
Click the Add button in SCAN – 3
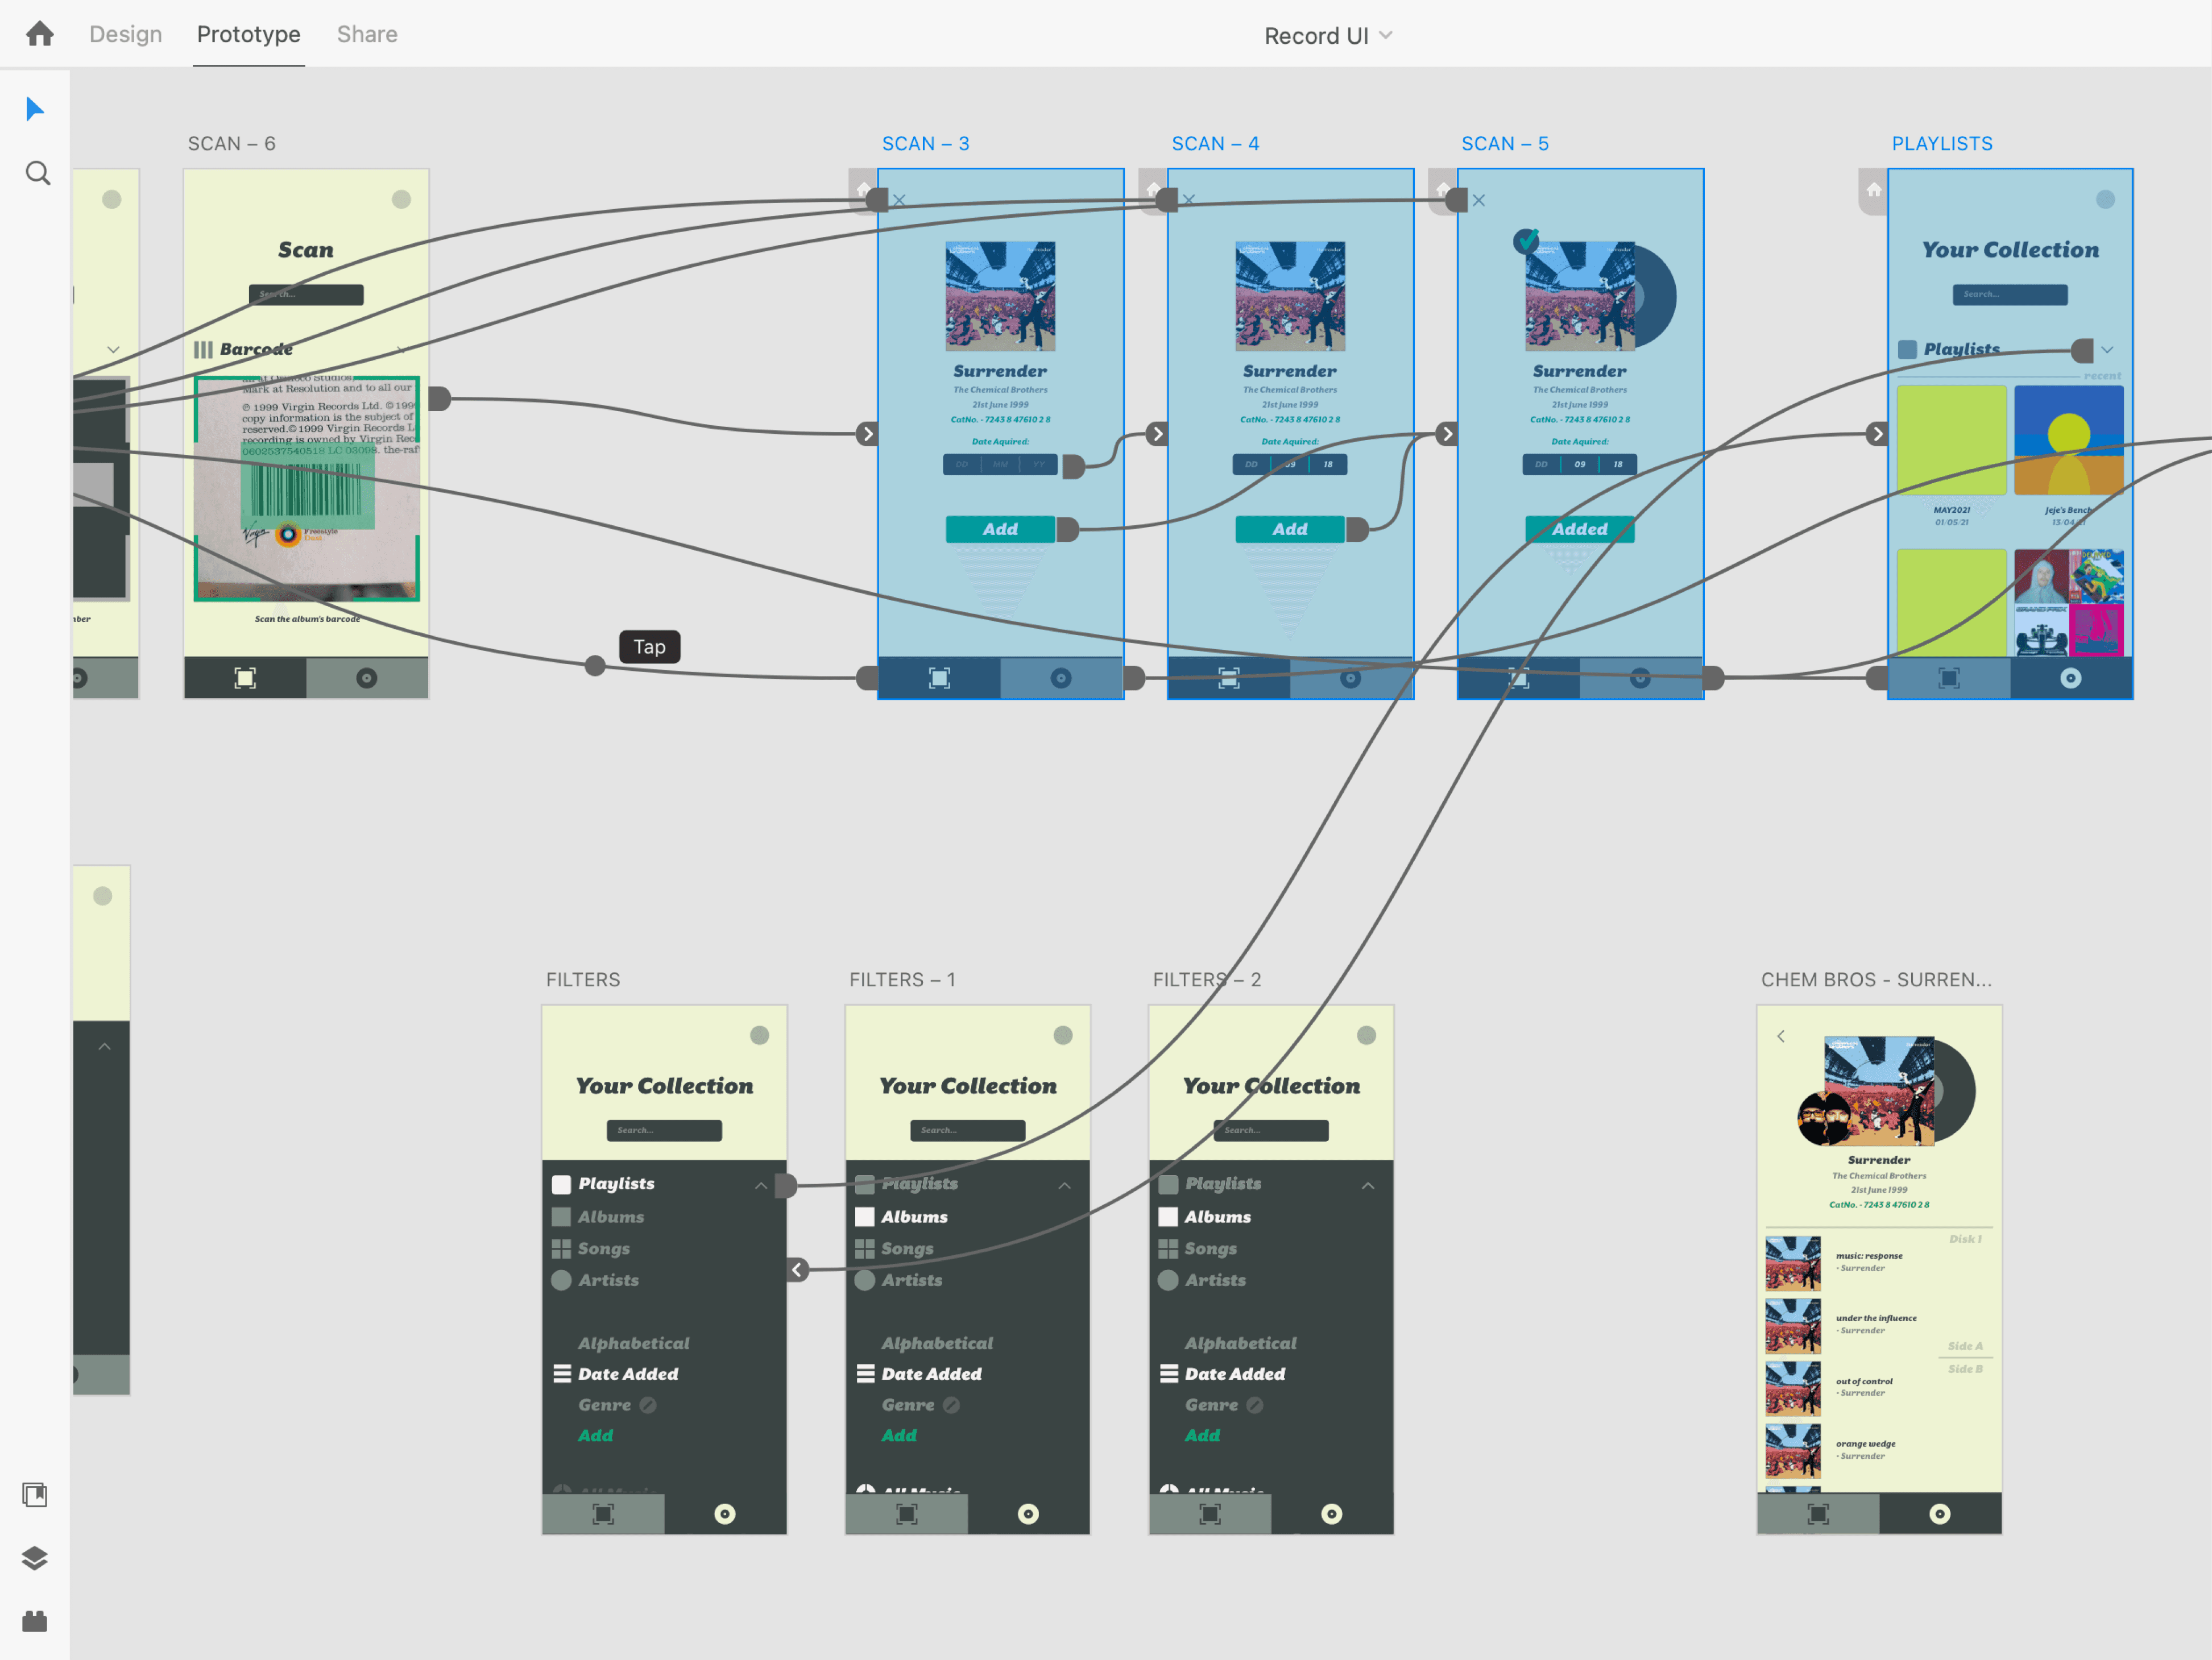point(1000,529)
